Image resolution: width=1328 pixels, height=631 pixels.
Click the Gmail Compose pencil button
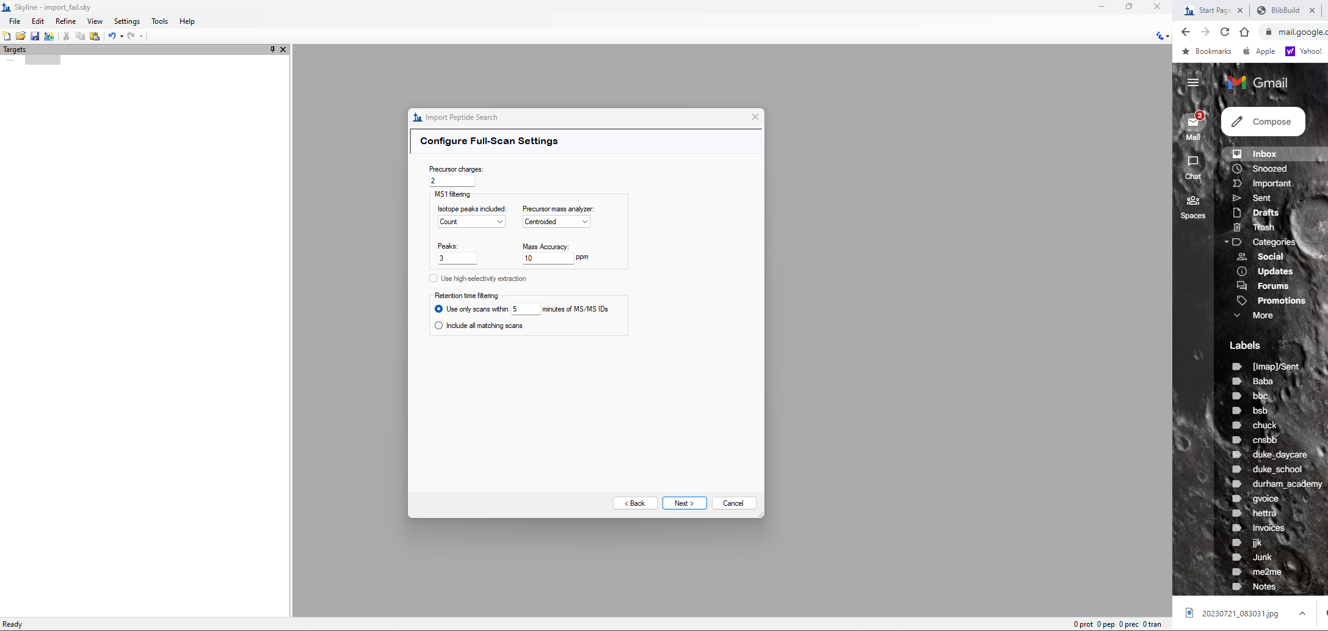coord(1263,122)
